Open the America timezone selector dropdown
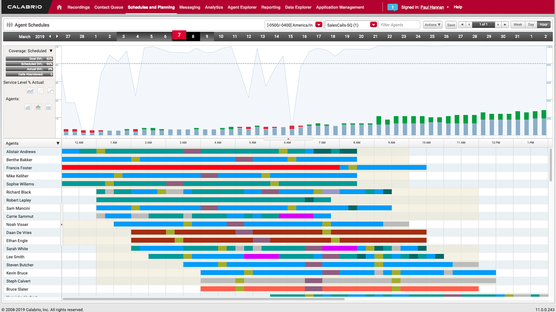This screenshot has width=556, height=312. point(319,25)
